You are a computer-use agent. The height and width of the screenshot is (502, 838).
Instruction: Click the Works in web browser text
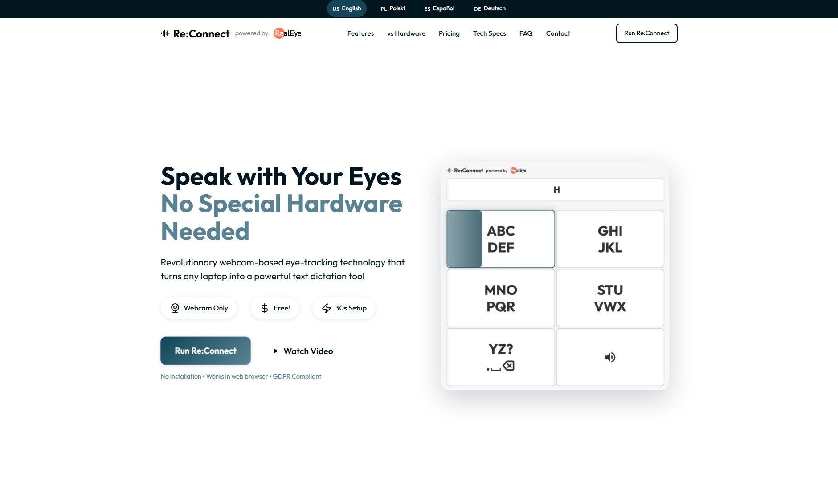click(x=237, y=376)
